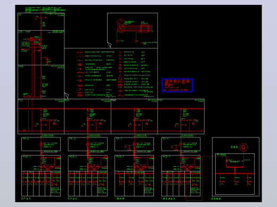Click the TR-4 block label
This screenshot has height=207, width=277.
(x=166, y=139)
